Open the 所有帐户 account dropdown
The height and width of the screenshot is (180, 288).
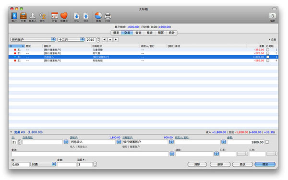click(x=33, y=39)
